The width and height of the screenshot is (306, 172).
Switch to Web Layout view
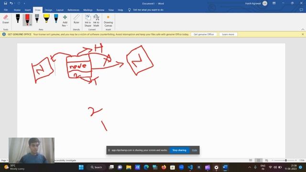(x=266, y=161)
